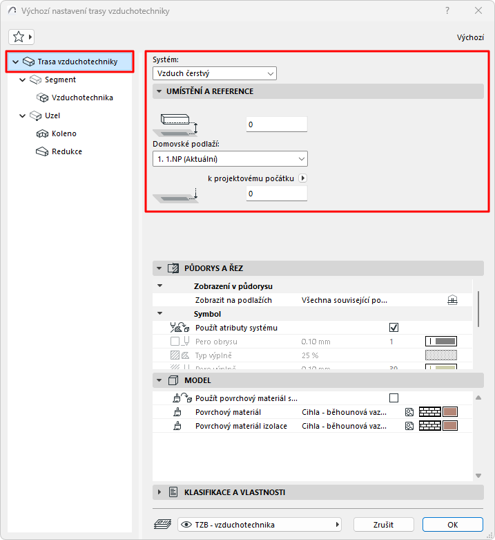The width and height of the screenshot is (495, 540).
Task: Click the brush icon beside Povrchový materiál
Action: click(177, 412)
